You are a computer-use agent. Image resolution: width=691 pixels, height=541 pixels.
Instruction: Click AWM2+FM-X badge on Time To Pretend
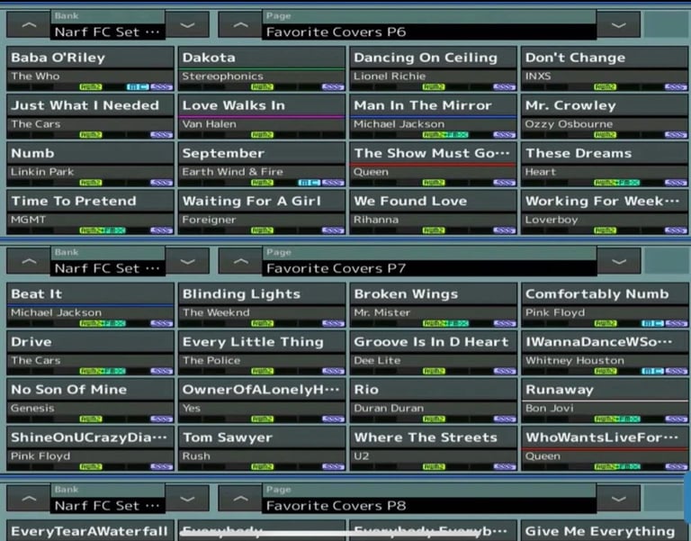(x=103, y=230)
